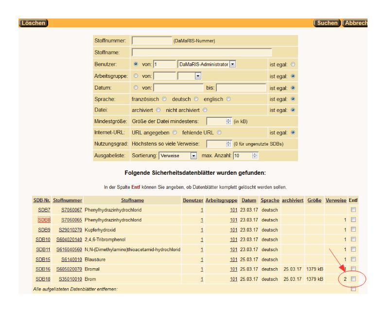Open the SDB8 data sheet link
Screen dimensions: 386x313
click(x=44, y=220)
